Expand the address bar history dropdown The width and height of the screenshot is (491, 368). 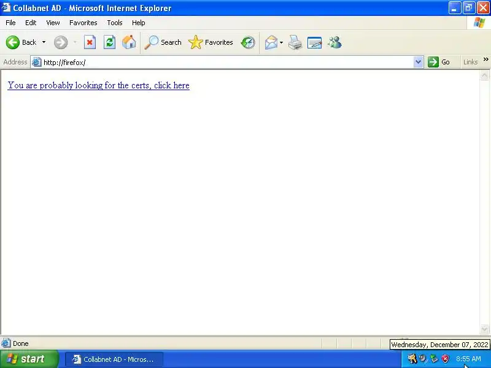pos(418,62)
